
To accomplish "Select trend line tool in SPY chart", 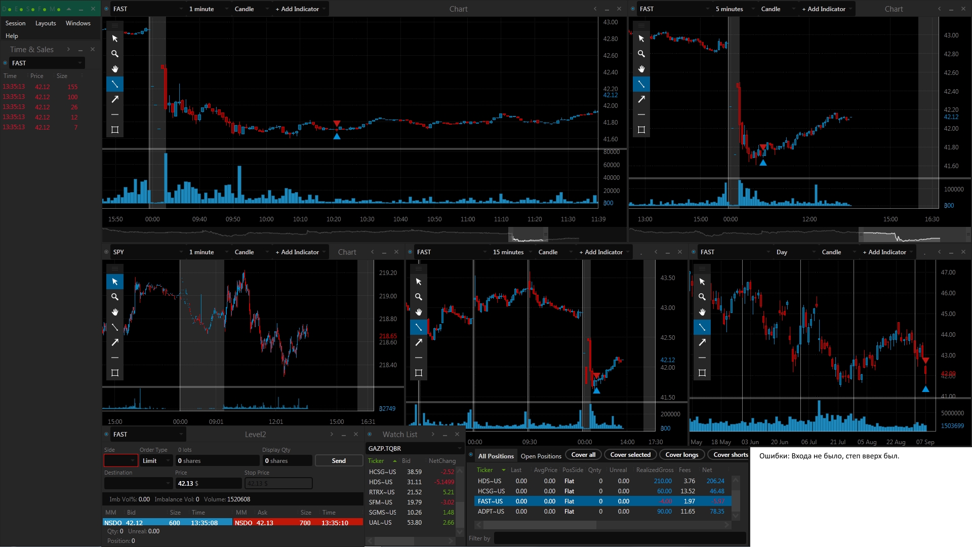I will pos(115,327).
